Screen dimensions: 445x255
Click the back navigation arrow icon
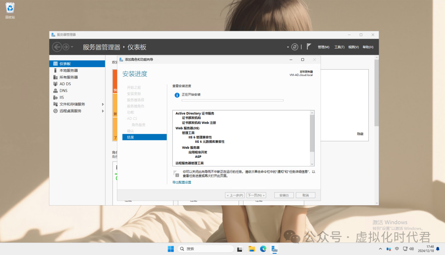[57, 47]
